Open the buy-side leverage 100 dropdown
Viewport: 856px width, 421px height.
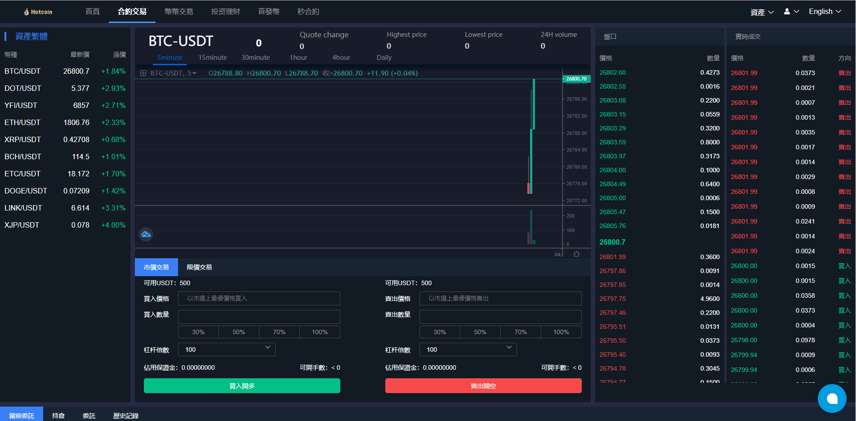click(227, 349)
